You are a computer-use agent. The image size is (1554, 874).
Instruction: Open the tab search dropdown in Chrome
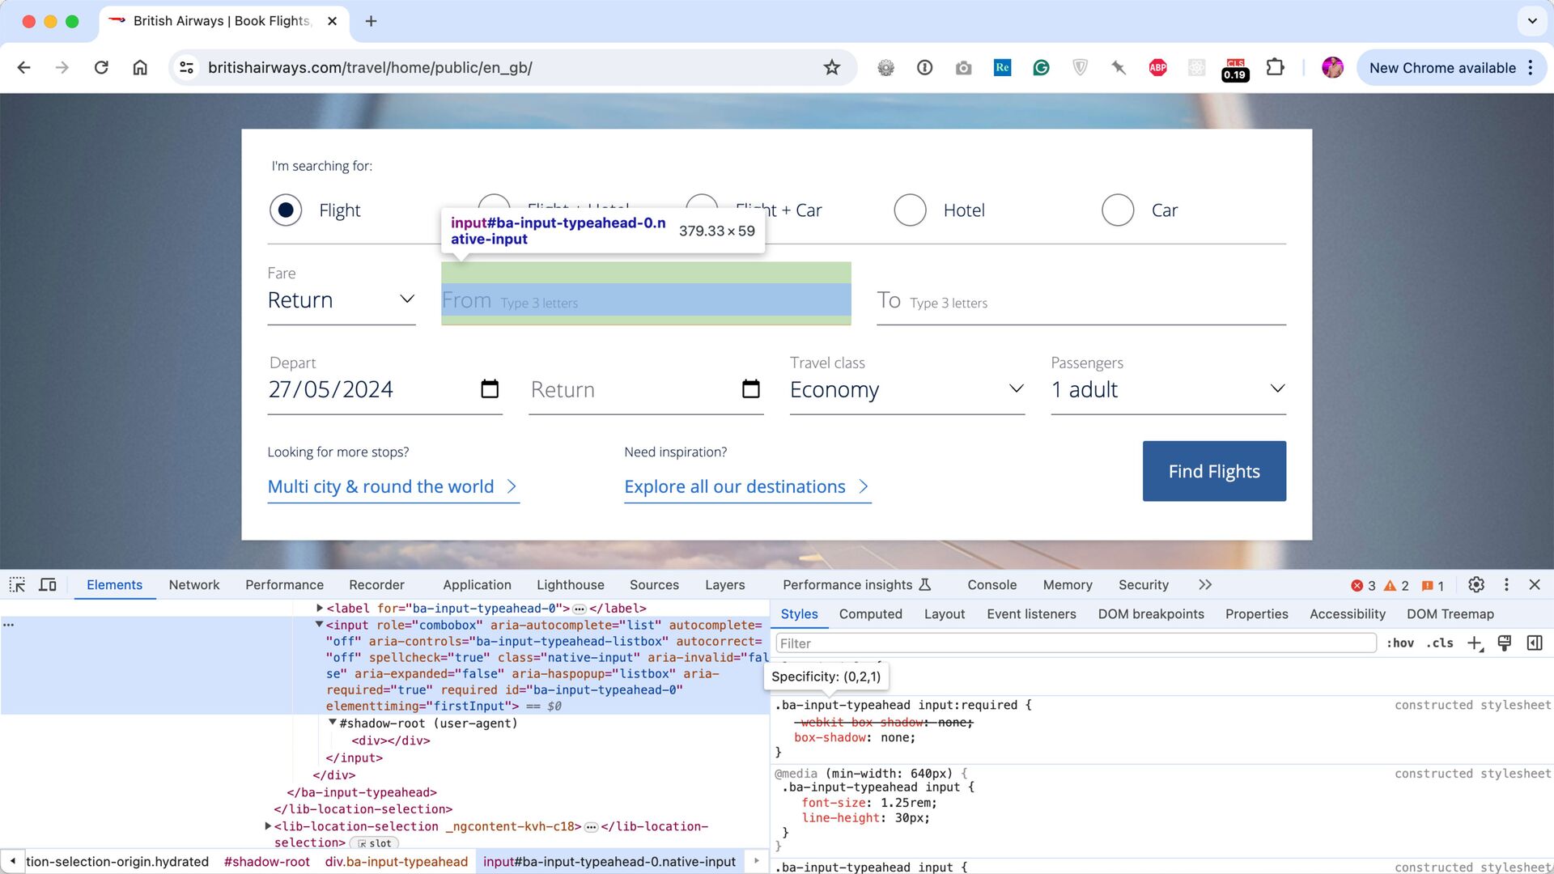point(1532,21)
